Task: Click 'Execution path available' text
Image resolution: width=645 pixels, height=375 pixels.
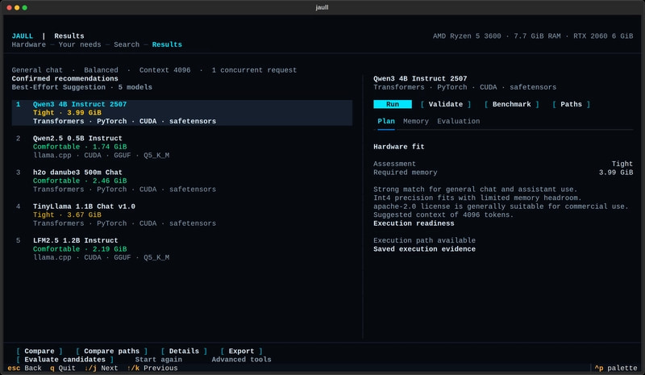Action: click(425, 240)
